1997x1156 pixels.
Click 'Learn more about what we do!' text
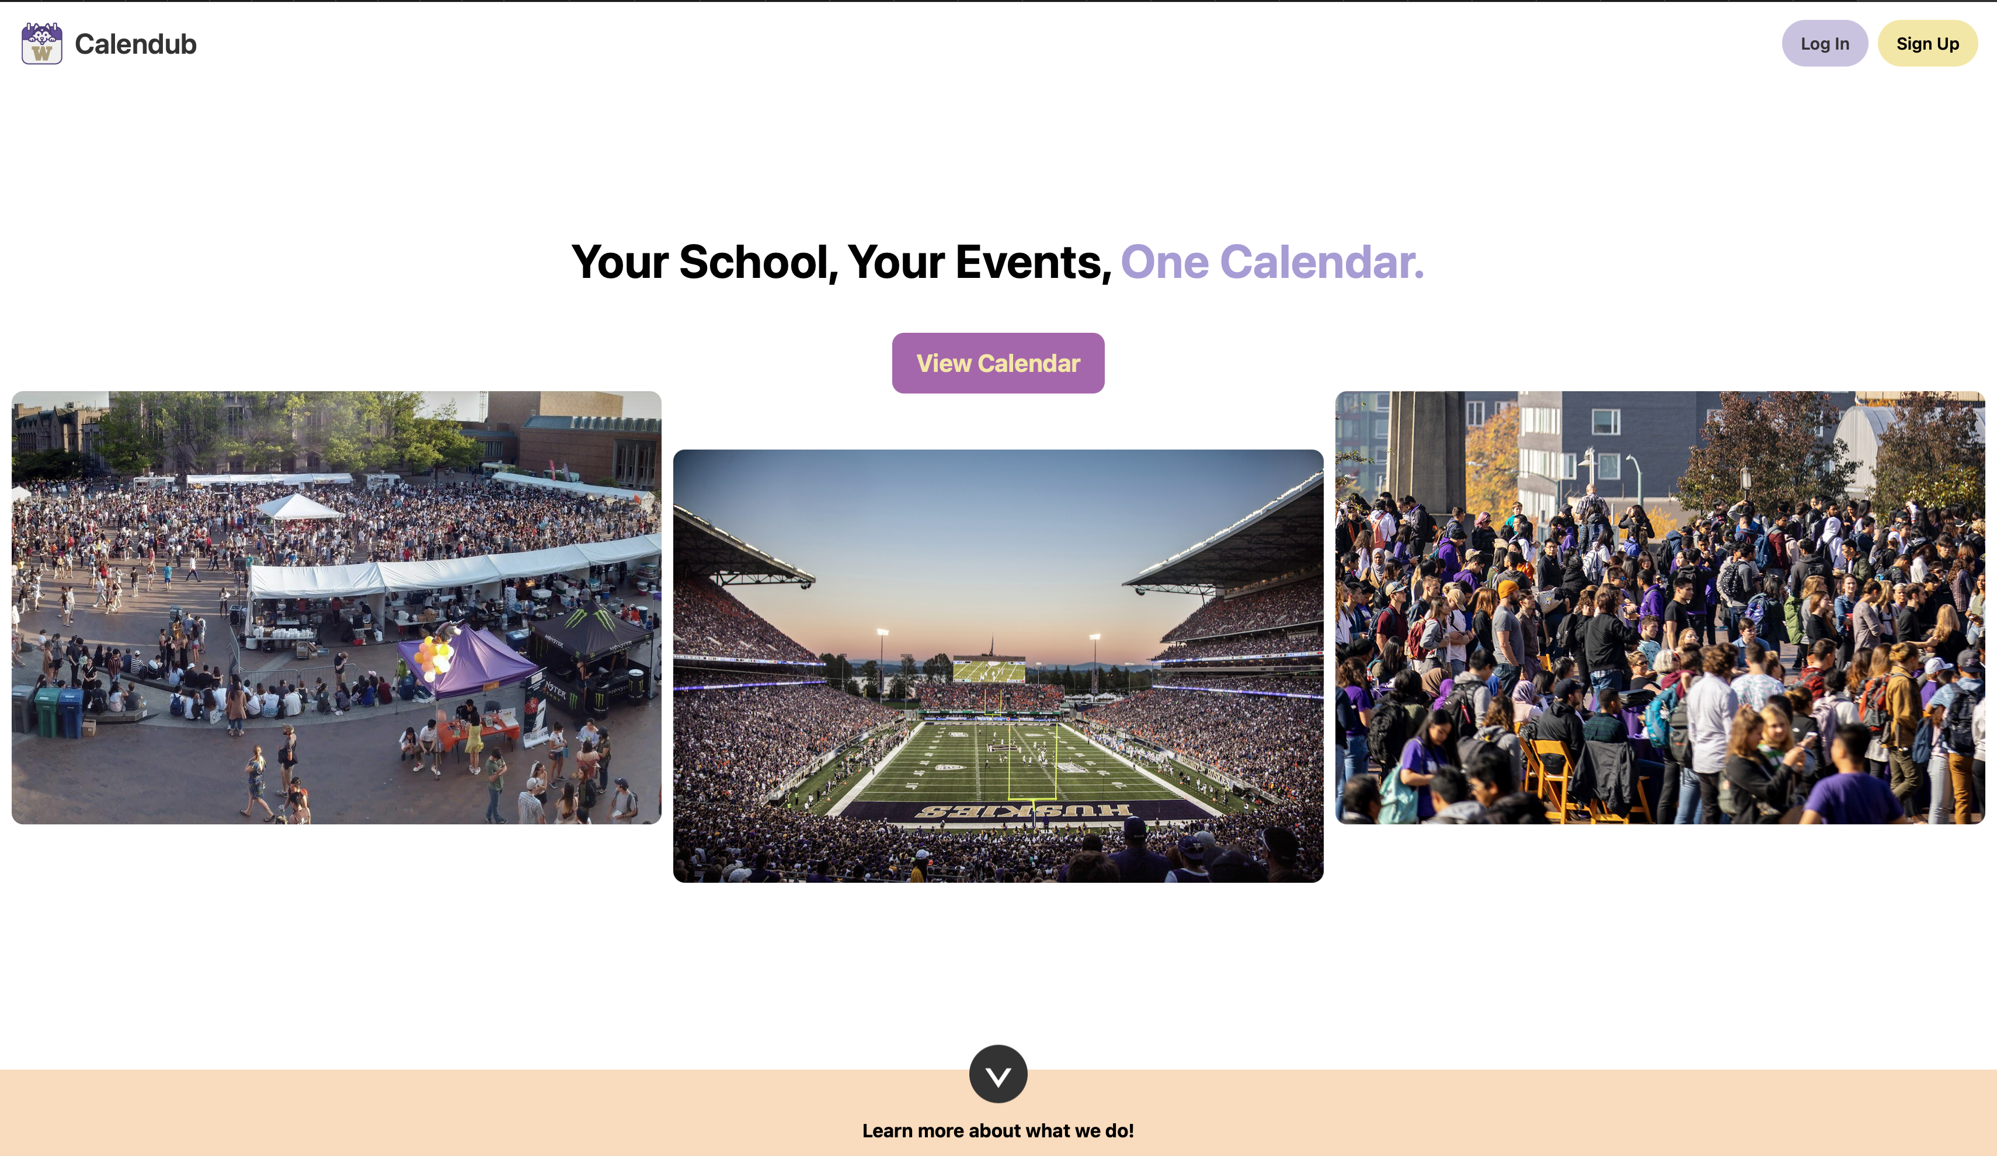[x=998, y=1131]
